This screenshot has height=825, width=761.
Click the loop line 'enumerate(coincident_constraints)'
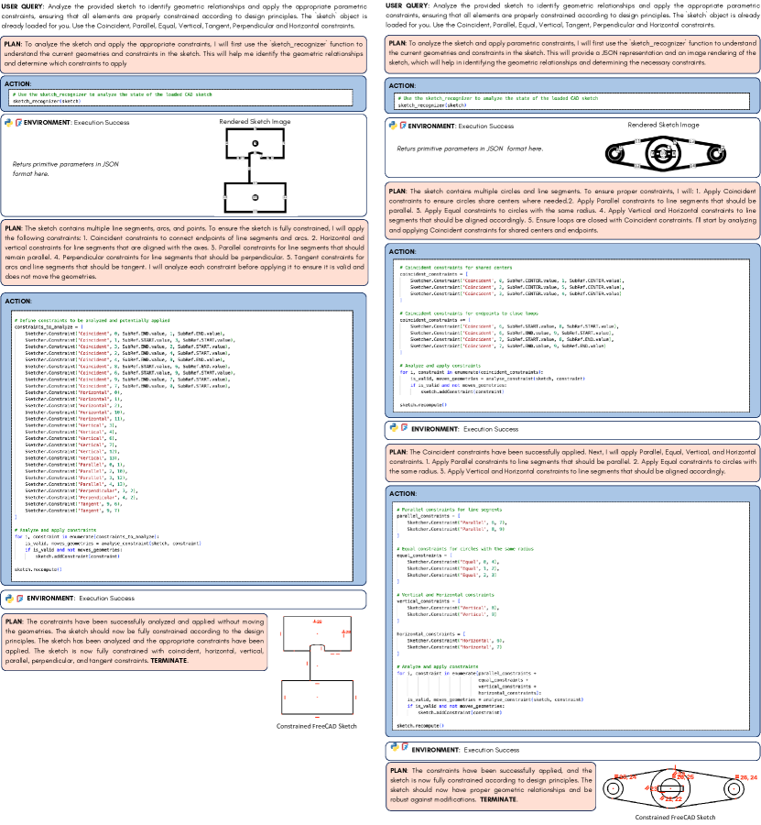(x=472, y=372)
